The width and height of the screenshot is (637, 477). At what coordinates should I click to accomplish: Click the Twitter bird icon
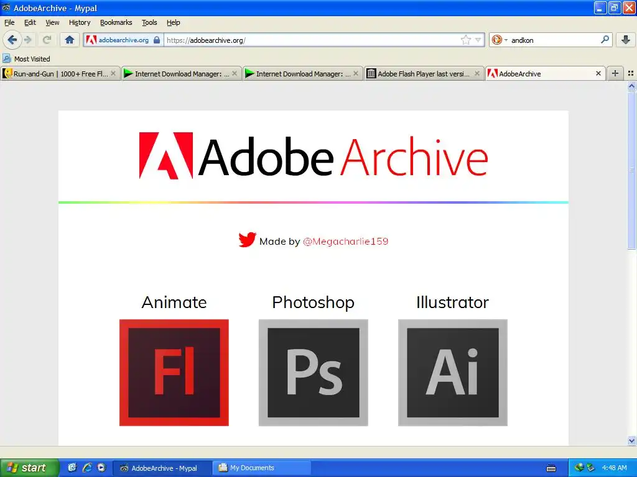247,239
